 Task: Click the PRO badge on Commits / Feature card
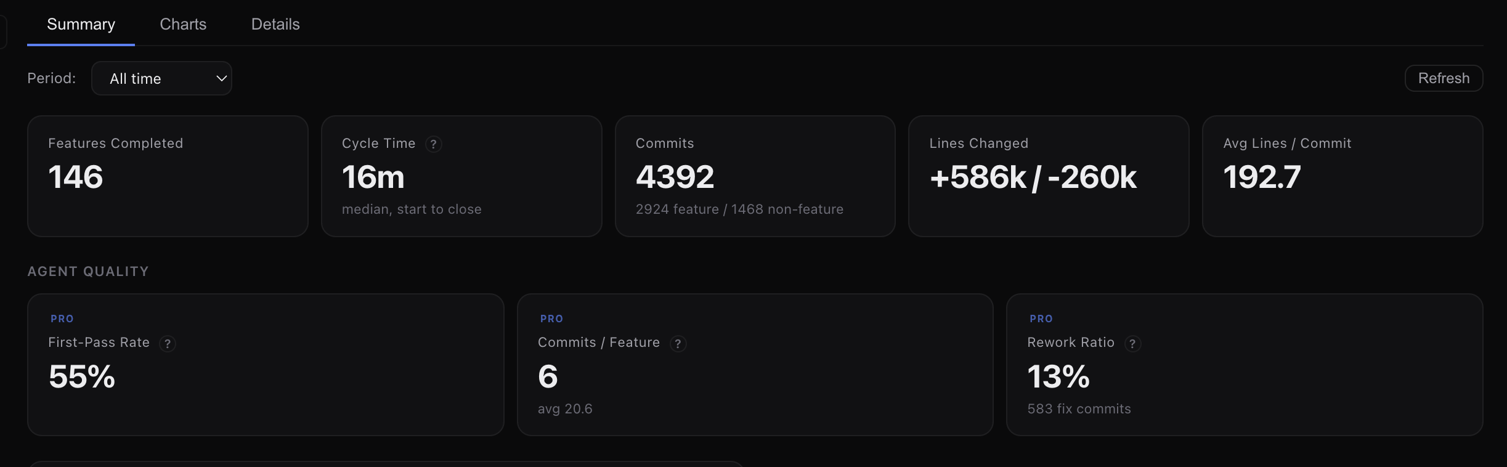551,319
